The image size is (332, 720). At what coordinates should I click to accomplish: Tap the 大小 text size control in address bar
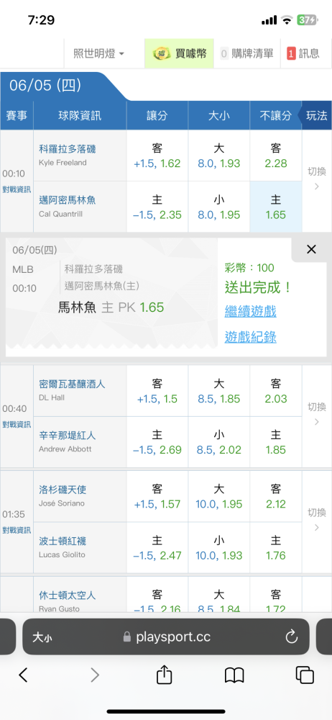[x=42, y=637]
